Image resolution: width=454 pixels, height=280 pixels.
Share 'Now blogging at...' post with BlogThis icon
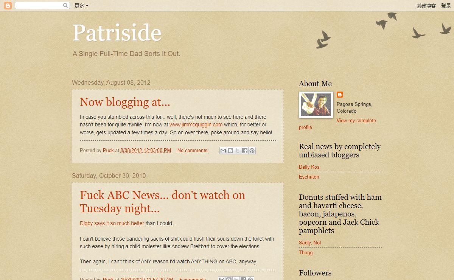point(230,151)
